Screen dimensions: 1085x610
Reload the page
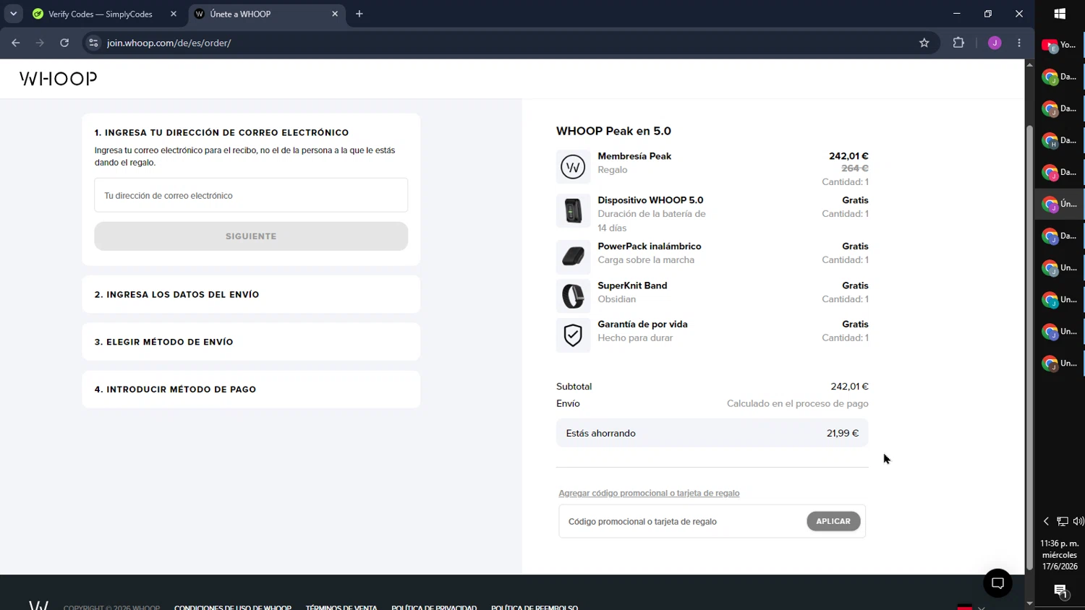point(64,43)
